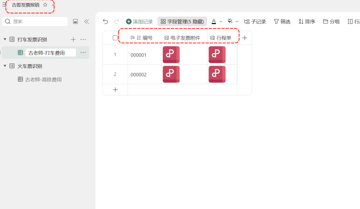Add new row with bottom plus icon
The height and width of the screenshot is (209, 360).
click(115, 90)
